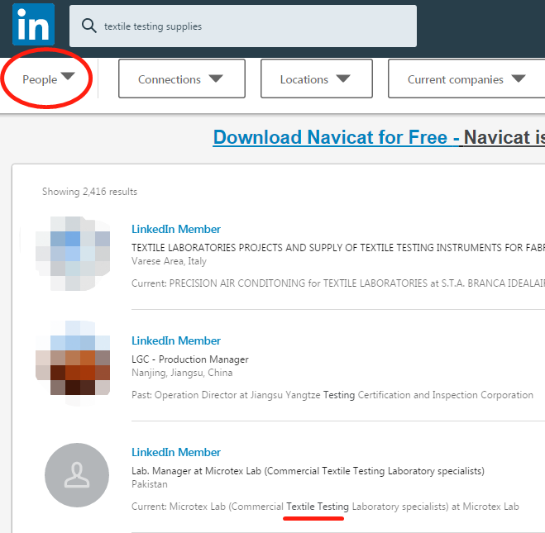Open first LinkedIn Member from Varese Area
Image resolution: width=545 pixels, height=533 pixels.
pos(176,229)
